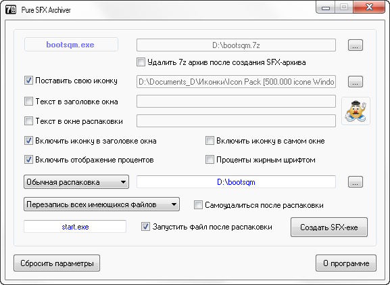This screenshot has height=285, width=390.
Task: Browse for the 7z archive file
Action: pos(355,45)
